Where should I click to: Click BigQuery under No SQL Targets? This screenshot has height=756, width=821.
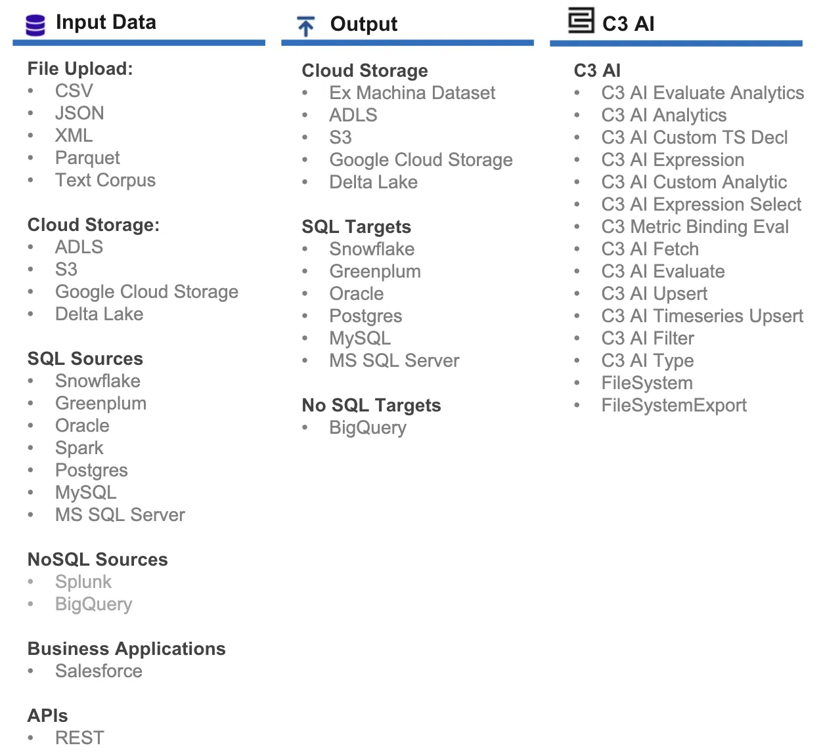(368, 427)
